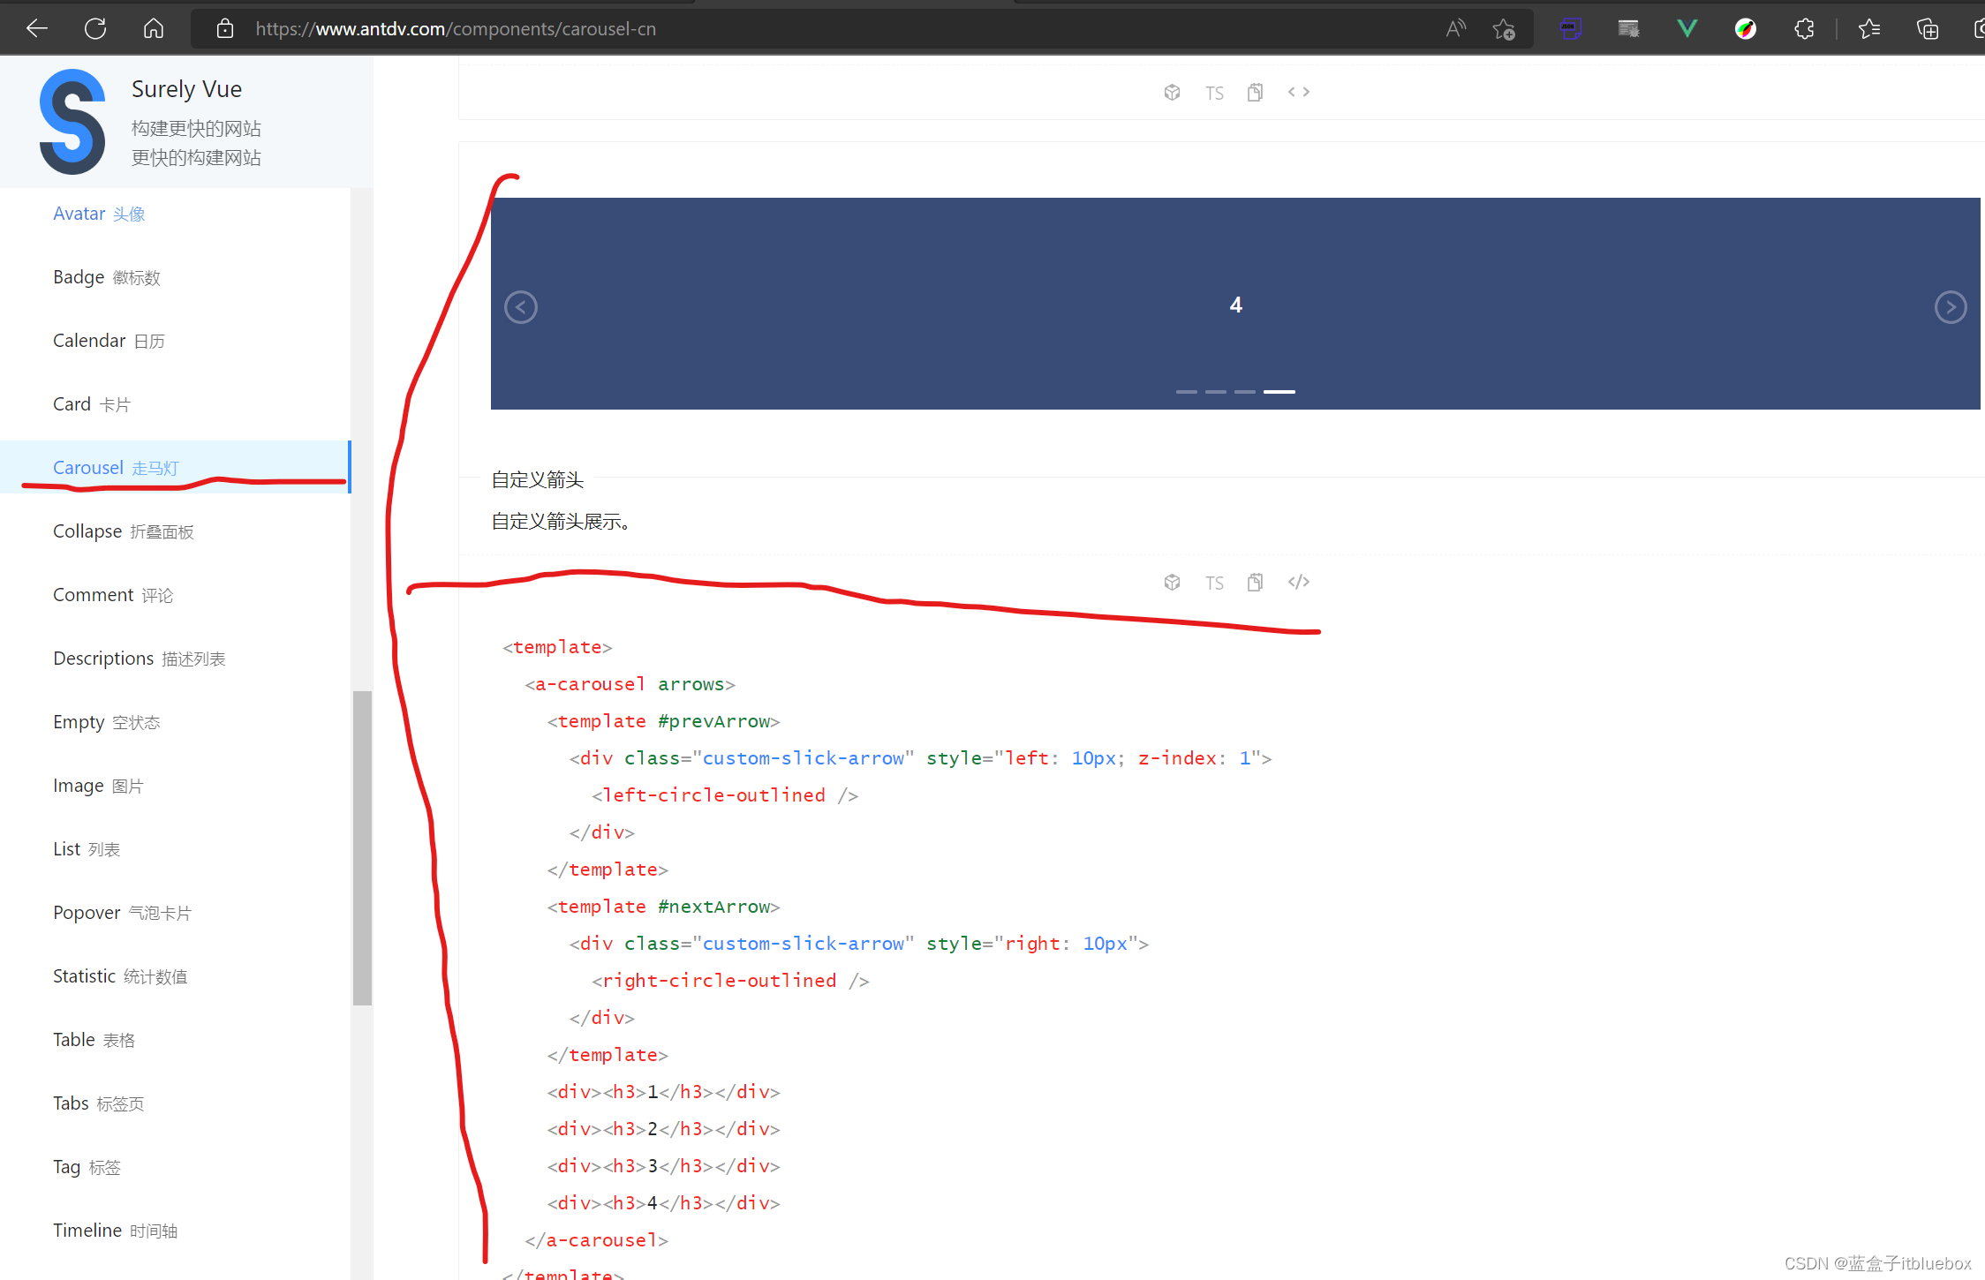This screenshot has width=1985, height=1280.
Task: Open the upper demo in CodeSandbox
Action: click(x=1172, y=92)
